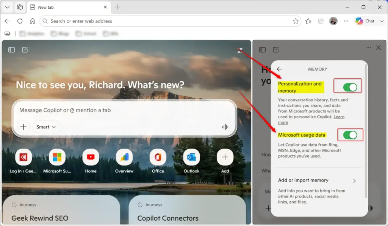Open the Smart mode dropdown
This screenshot has height=226, width=388.
tap(46, 127)
